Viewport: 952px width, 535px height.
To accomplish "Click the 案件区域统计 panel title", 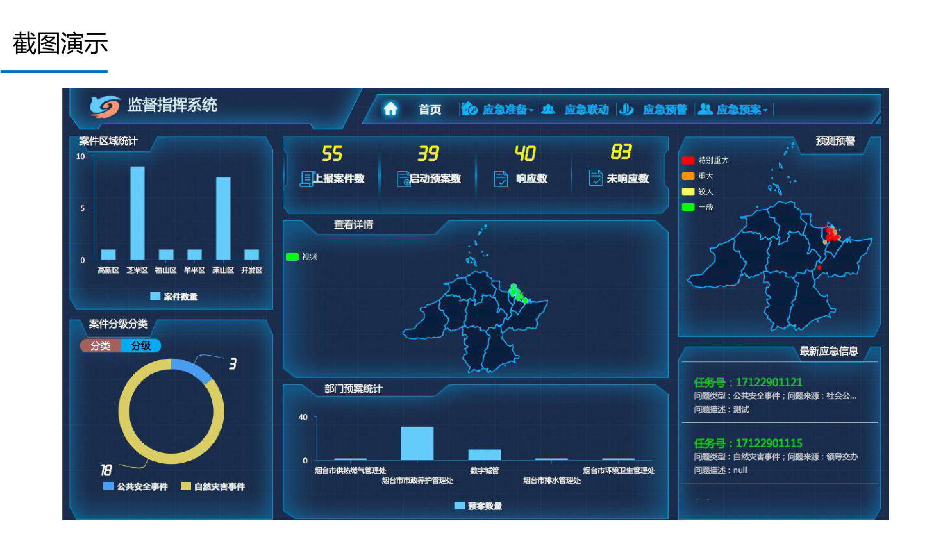I will 109,141.
